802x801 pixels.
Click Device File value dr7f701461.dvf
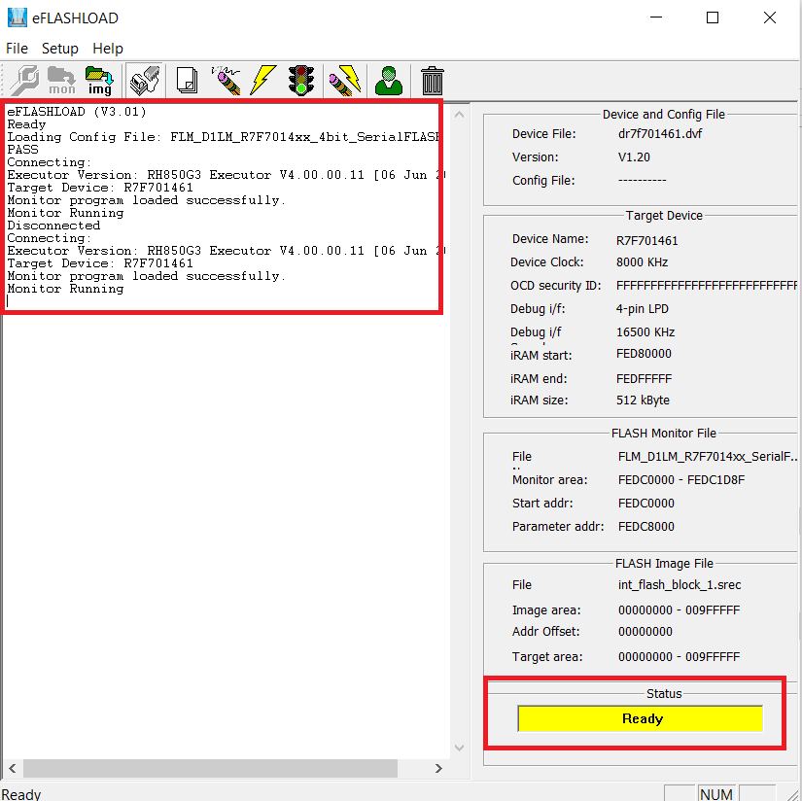tap(660, 134)
